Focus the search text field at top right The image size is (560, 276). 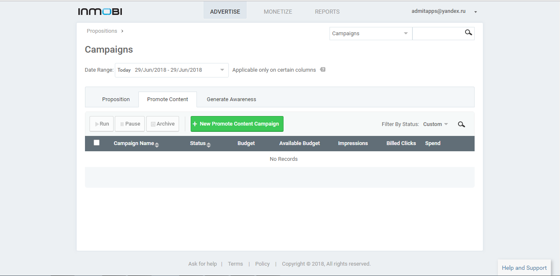click(438, 34)
